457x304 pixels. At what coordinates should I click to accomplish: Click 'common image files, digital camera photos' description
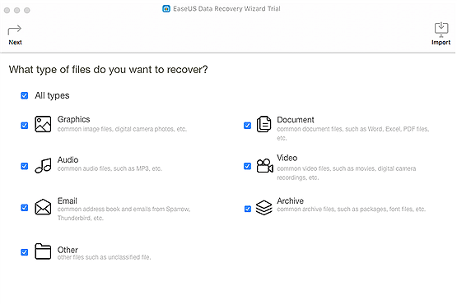tap(122, 129)
